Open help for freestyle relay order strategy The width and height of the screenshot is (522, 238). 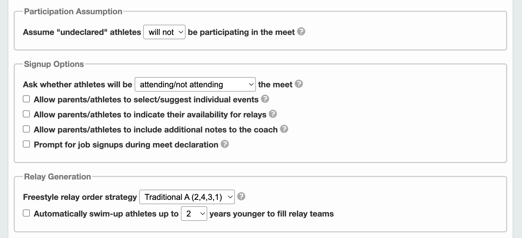[241, 197]
